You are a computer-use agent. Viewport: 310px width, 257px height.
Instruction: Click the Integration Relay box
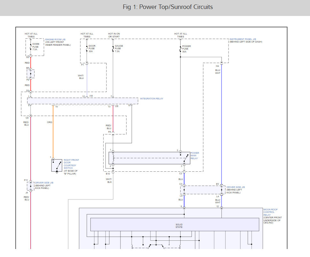point(82,101)
